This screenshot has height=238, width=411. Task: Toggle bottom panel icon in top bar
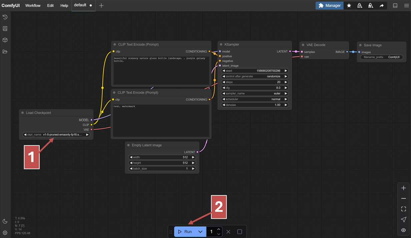point(395,5)
